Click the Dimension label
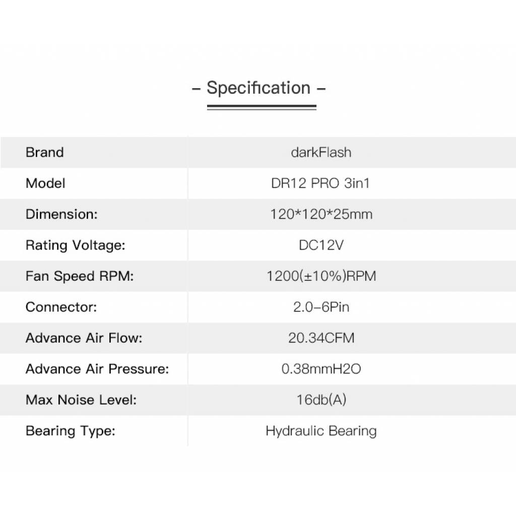The height and width of the screenshot is (516, 516). click(x=61, y=214)
